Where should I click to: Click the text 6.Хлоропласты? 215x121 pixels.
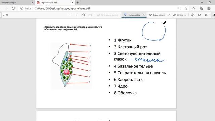129,79
